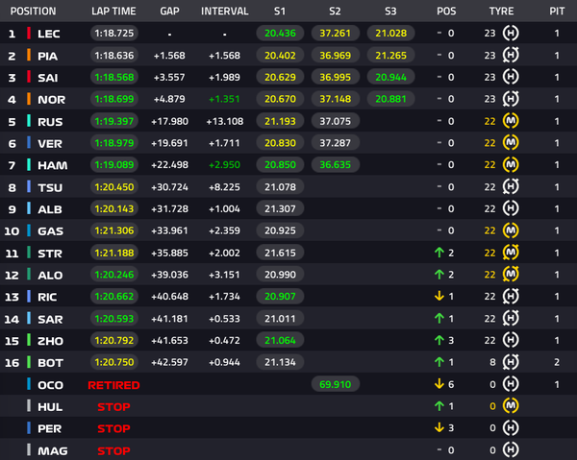Select SAI's hard tyre icon
The width and height of the screenshot is (577, 460).
tap(511, 77)
